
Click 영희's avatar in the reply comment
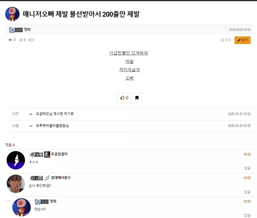click(22, 207)
